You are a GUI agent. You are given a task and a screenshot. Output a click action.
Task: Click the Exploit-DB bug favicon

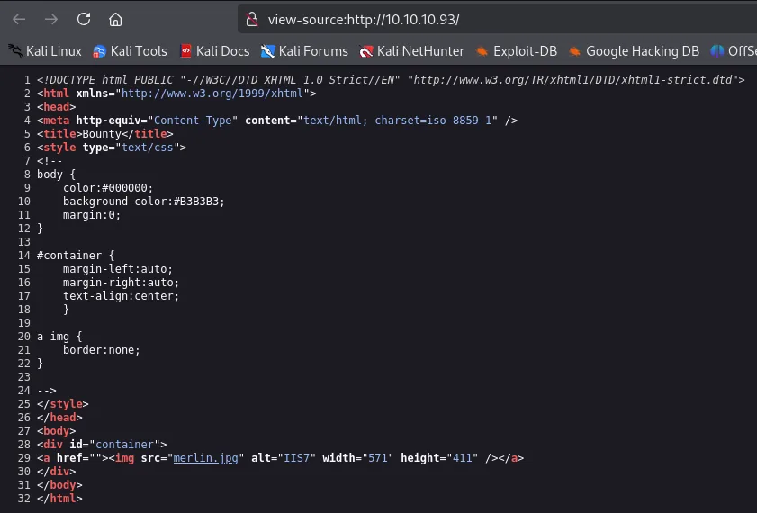[482, 51]
